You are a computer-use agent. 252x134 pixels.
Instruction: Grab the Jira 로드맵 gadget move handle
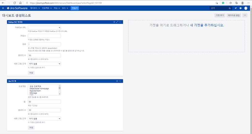(x=117, y=81)
